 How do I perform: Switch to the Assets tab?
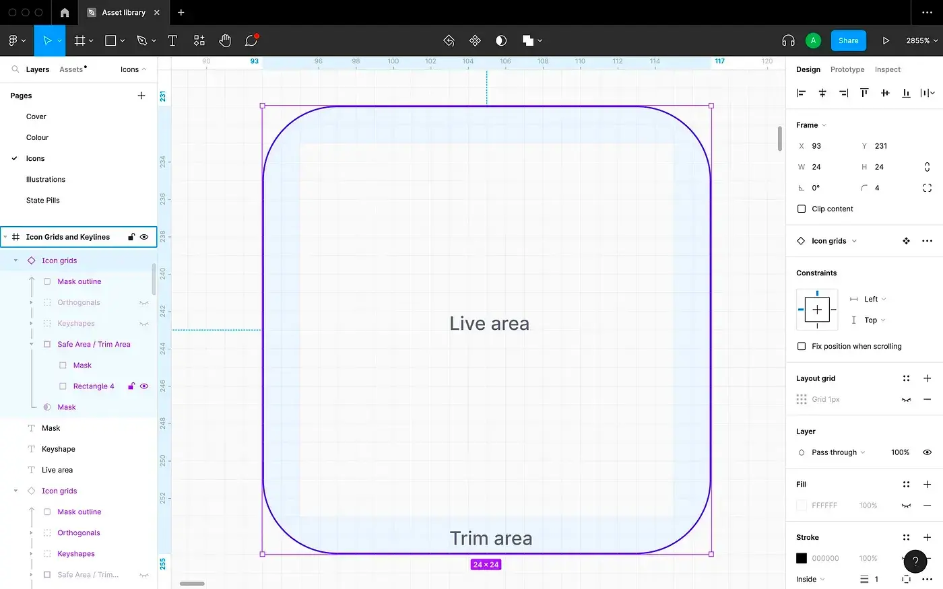click(71, 69)
